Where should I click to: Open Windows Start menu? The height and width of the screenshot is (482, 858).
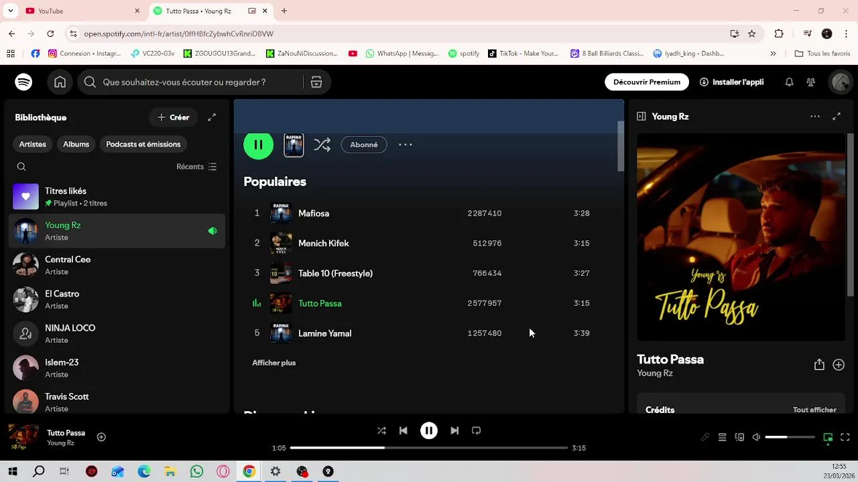tap(13, 471)
